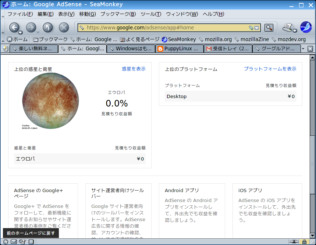The height and width of the screenshot is (245, 316).
Task: Open the ブックマーク folder on bookmarks toolbar
Action: (50, 39)
